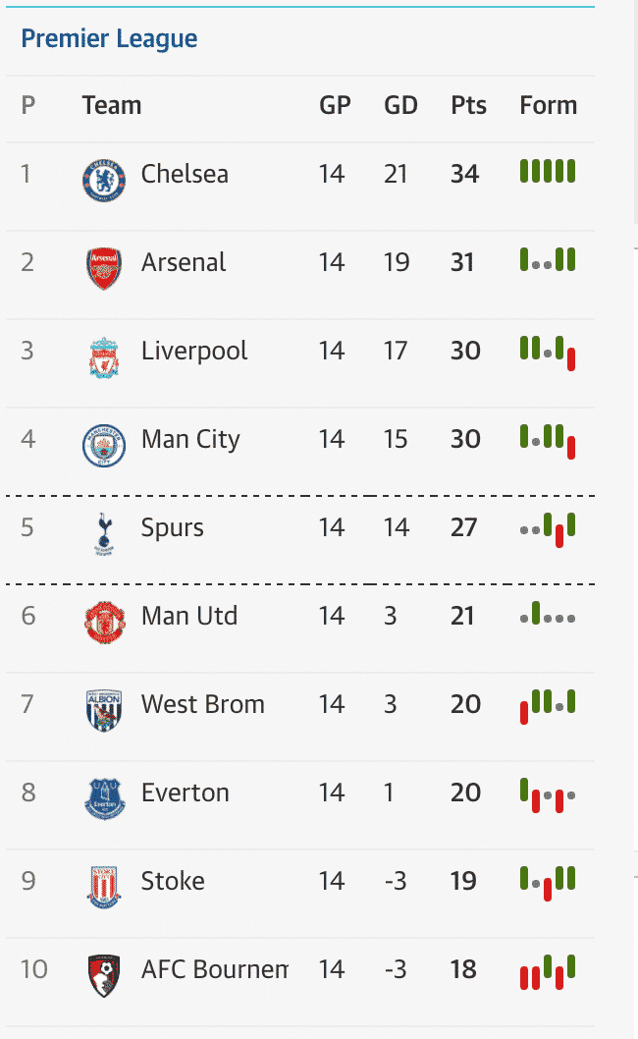Click the GP column header

(335, 105)
